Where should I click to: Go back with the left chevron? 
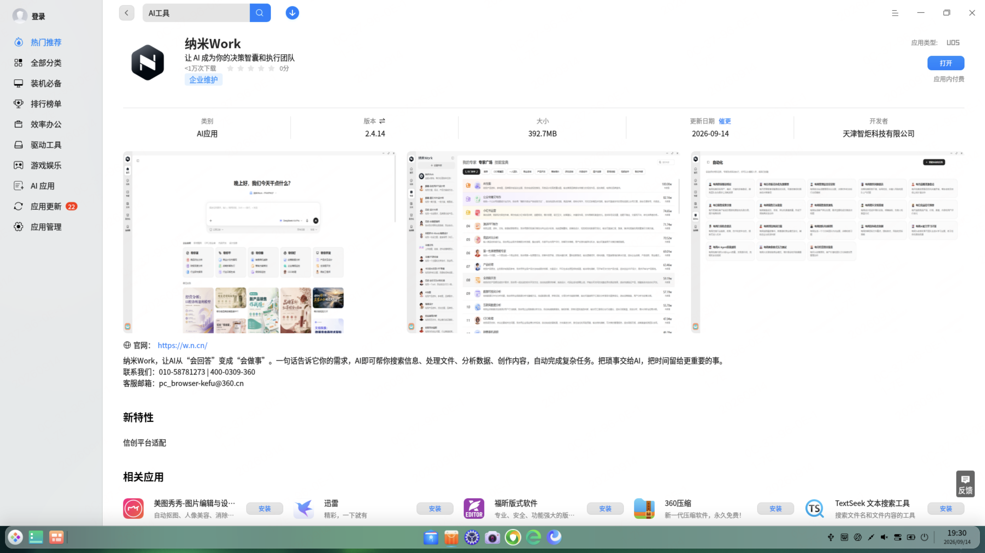click(127, 13)
